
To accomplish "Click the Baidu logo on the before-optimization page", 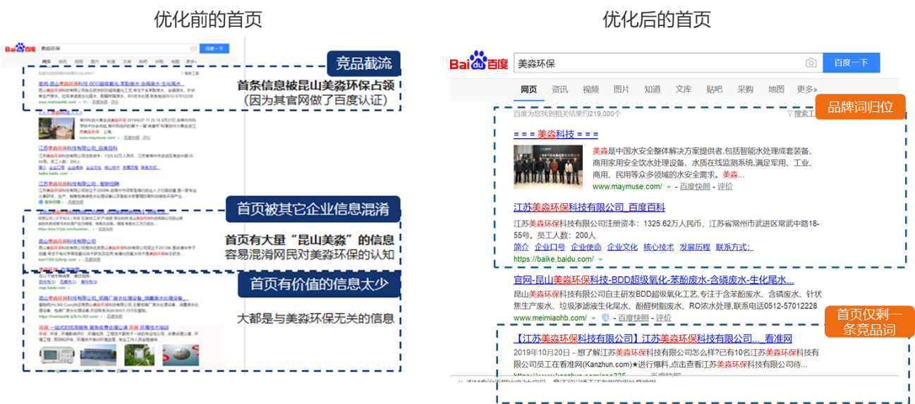I will click(20, 47).
